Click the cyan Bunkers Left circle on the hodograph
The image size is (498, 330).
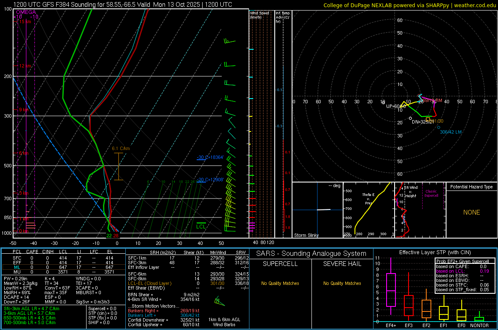pos(438,127)
